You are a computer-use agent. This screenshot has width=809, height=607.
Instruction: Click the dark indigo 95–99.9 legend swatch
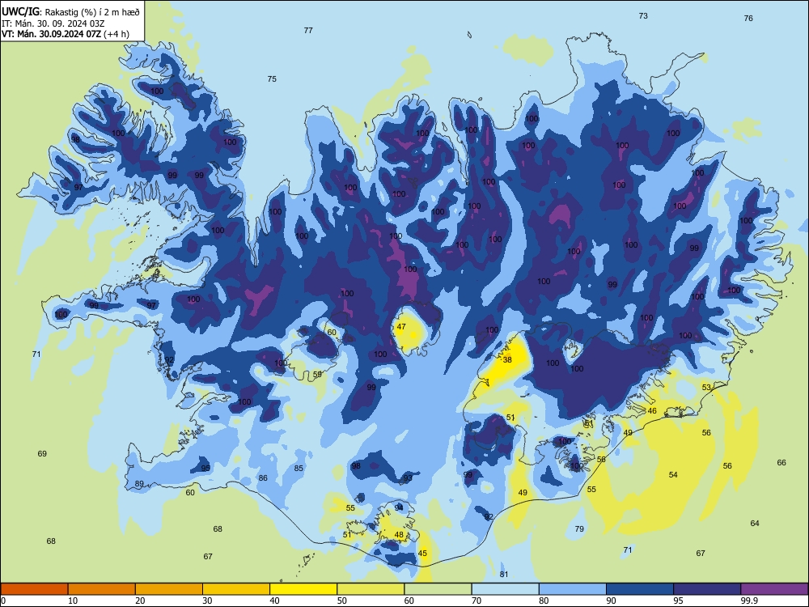[707, 589]
